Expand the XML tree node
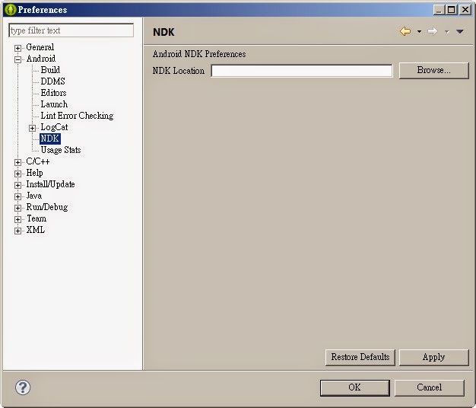The height and width of the screenshot is (408, 476). pyautogui.click(x=17, y=231)
